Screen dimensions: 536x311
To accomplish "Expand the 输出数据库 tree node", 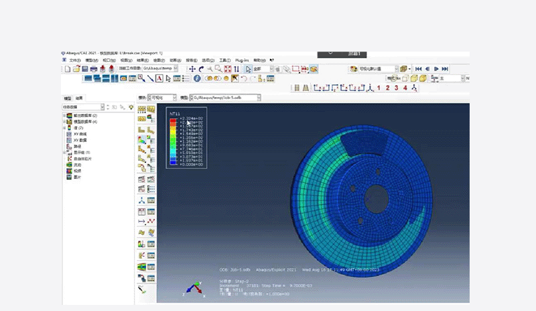I will coord(65,115).
